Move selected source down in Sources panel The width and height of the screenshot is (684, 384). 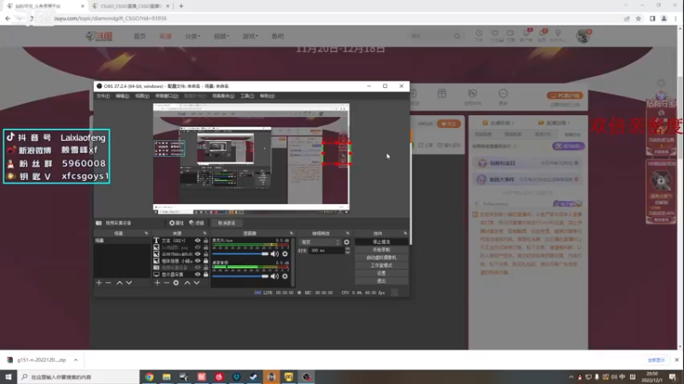tap(197, 283)
